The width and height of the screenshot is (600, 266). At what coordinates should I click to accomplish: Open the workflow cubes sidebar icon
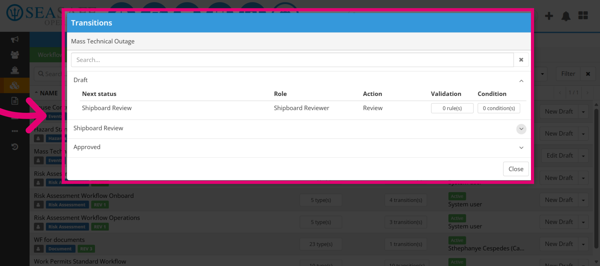tap(15, 85)
